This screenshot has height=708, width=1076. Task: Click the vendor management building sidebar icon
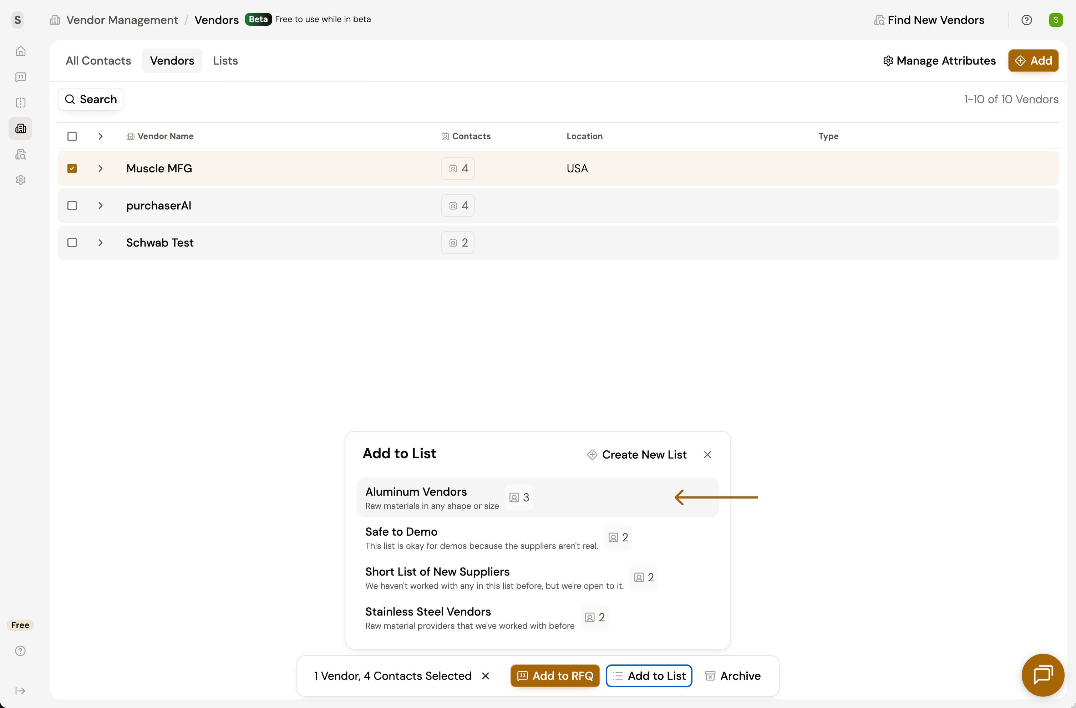20,129
